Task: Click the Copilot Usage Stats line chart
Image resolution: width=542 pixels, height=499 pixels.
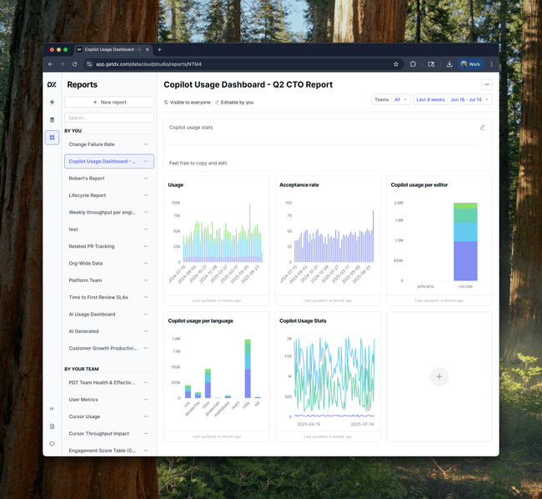Action: 334,377
